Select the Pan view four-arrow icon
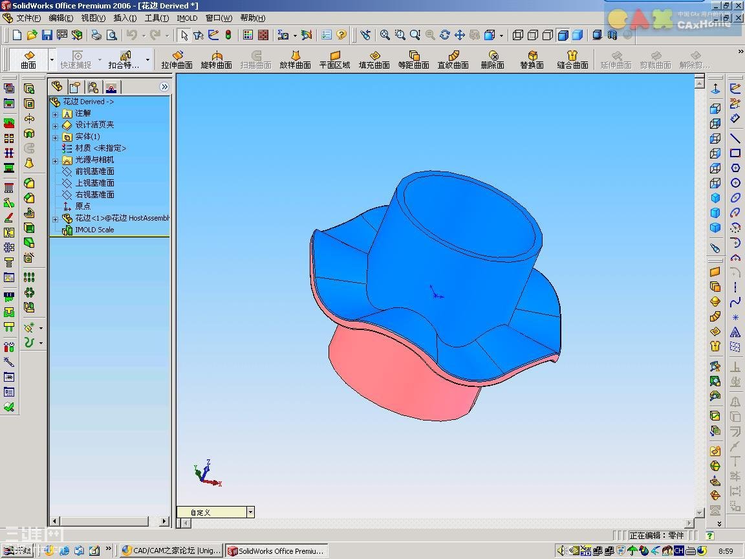 (x=459, y=35)
